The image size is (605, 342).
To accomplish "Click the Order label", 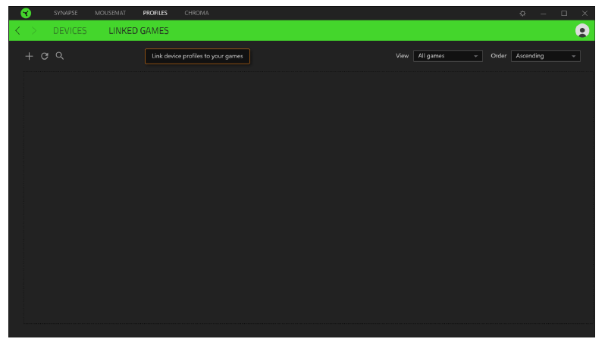I will [x=499, y=56].
